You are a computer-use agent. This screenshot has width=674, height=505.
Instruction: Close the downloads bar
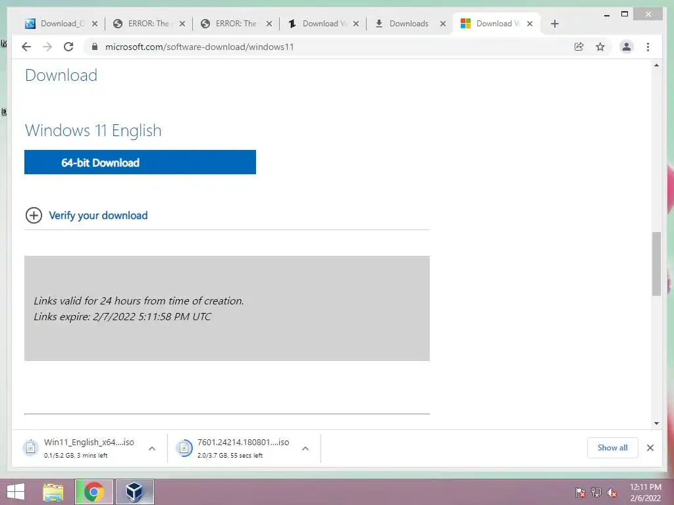click(x=650, y=448)
